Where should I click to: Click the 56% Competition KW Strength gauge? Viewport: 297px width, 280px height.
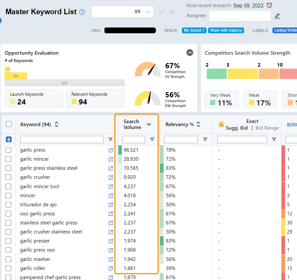click(148, 98)
